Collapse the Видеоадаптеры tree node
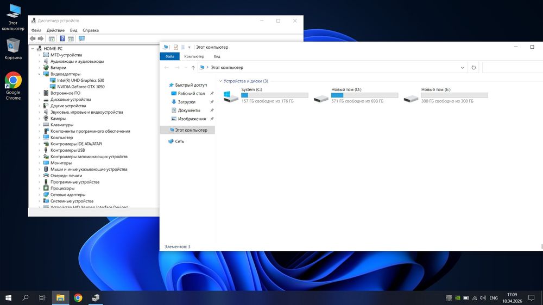 pyautogui.click(x=40, y=74)
